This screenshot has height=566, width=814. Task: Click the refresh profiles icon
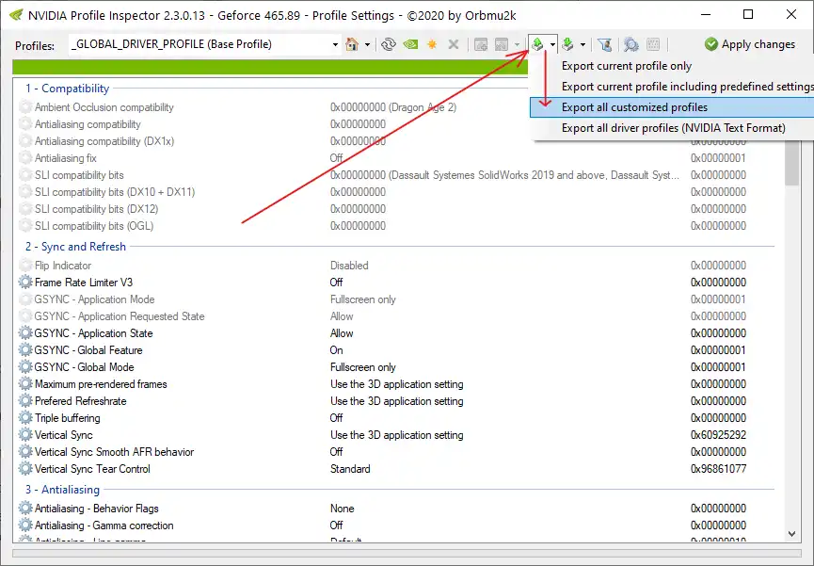coord(388,43)
